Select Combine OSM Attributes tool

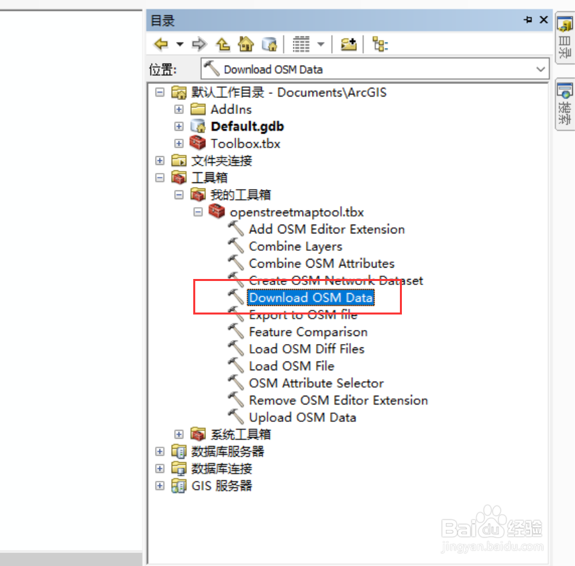coord(321,263)
